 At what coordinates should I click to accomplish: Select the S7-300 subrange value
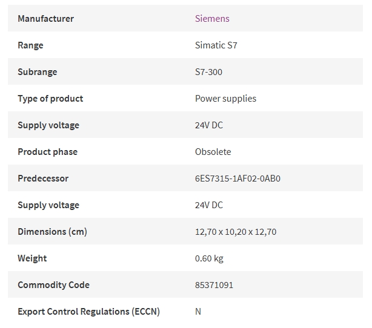point(208,72)
